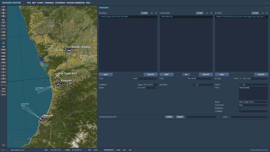Click the red X delete icon
Image resolution: width=270 pixels, height=152 pixels.
(3, 85)
